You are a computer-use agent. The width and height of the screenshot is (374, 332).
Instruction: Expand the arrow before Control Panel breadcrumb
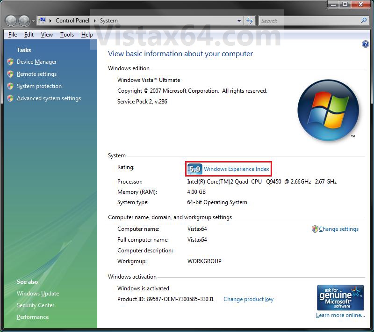pos(50,21)
